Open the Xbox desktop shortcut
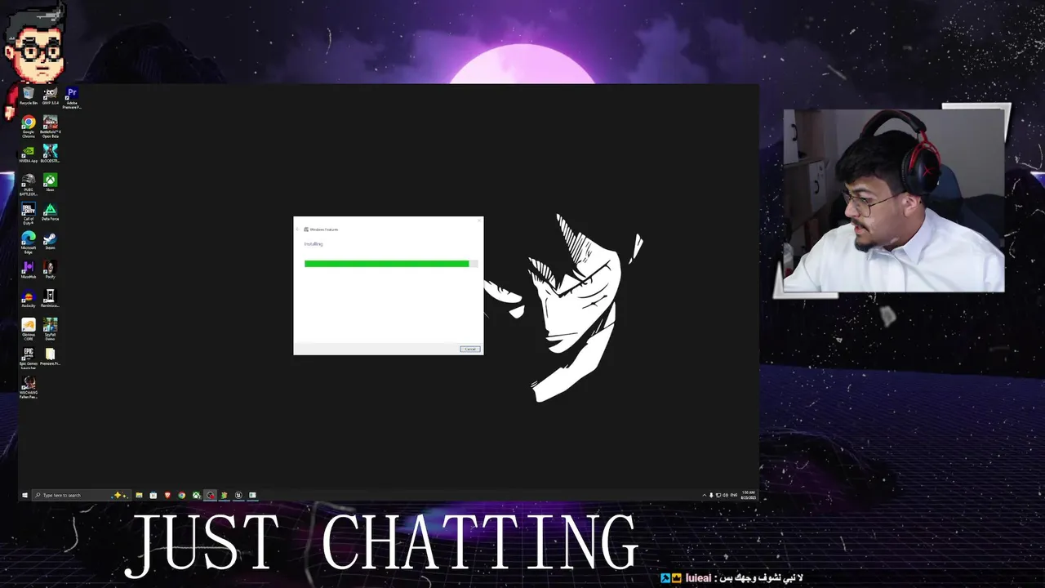 click(51, 182)
